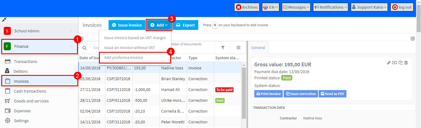Click the Invoices clipboard icon
This screenshot has height=128, width=421.
8,81
